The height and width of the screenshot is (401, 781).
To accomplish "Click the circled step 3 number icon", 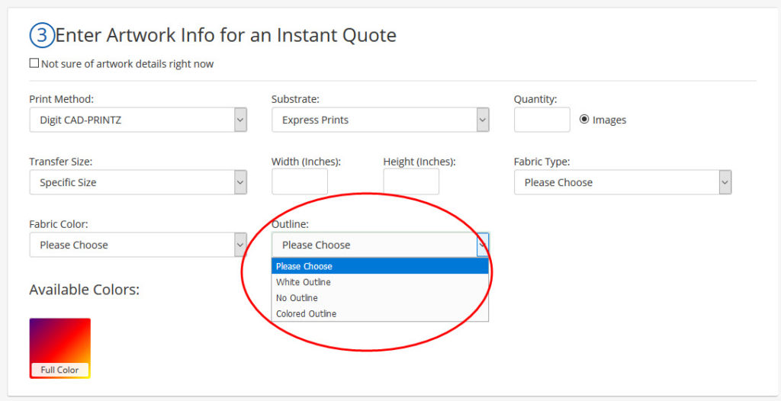I will click(x=41, y=35).
